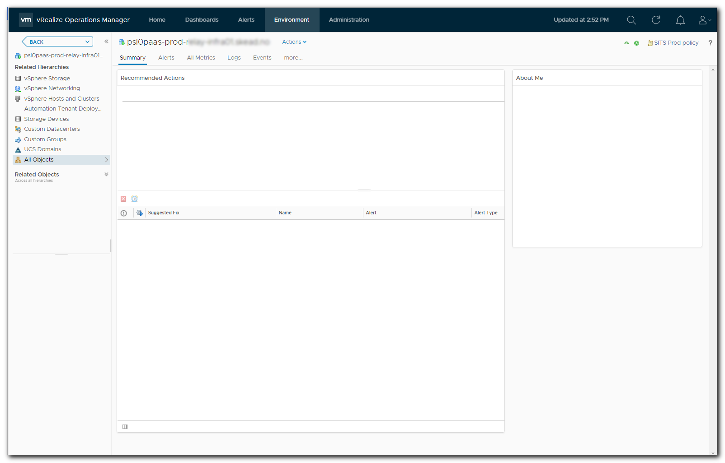Toggle collapse of the left navigation pane
This screenshot has width=725, height=463.
[x=106, y=41]
